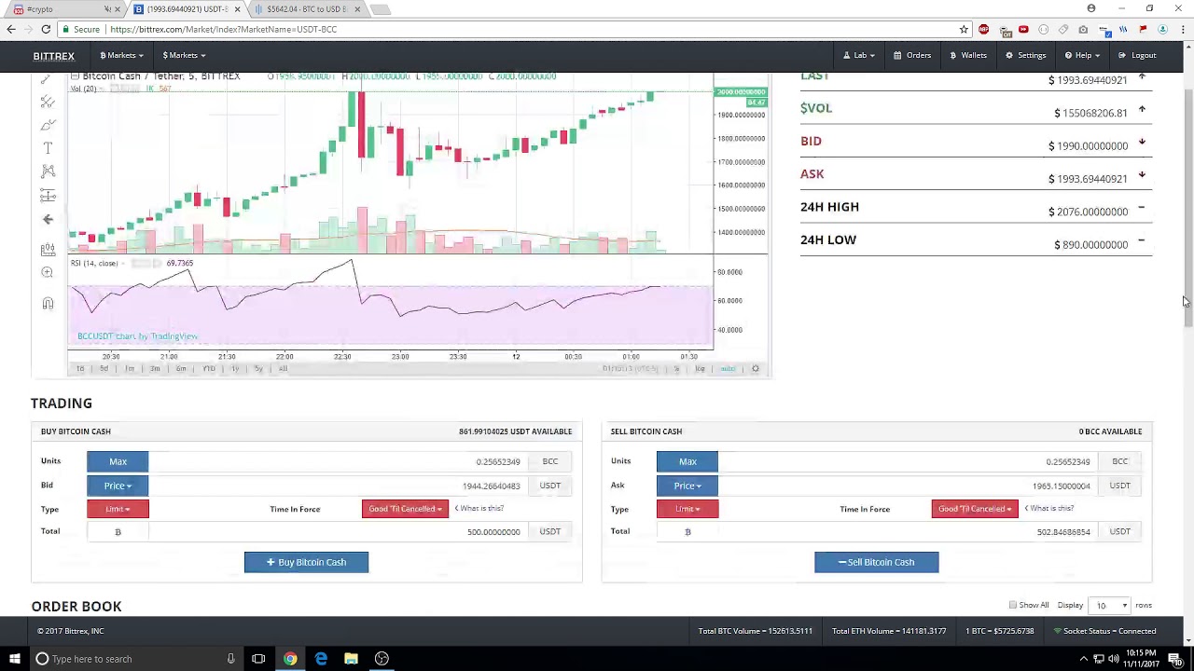Open Microsoft Edge from the taskbar
Image resolution: width=1194 pixels, height=671 pixels.
pos(321,659)
